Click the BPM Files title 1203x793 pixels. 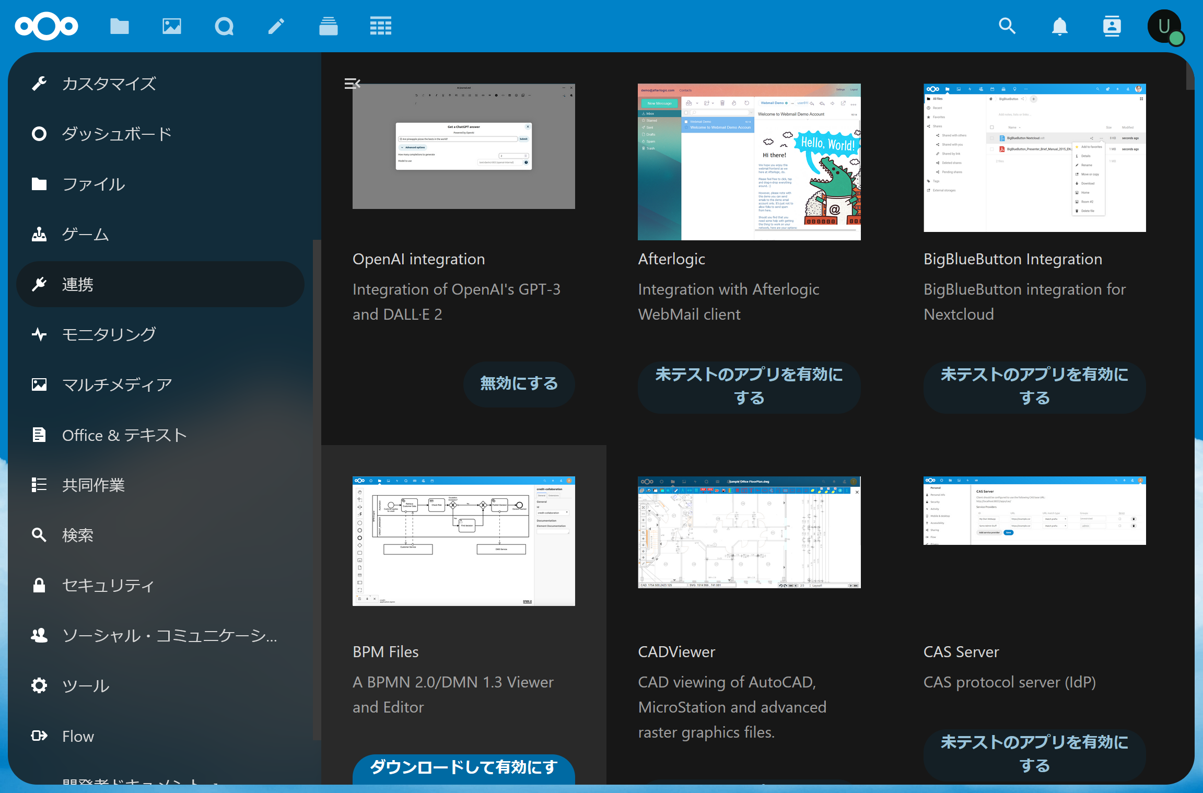pos(386,652)
